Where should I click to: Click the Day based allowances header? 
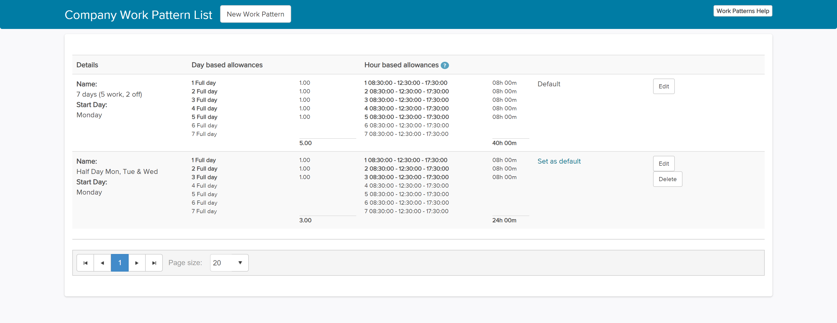coord(227,65)
